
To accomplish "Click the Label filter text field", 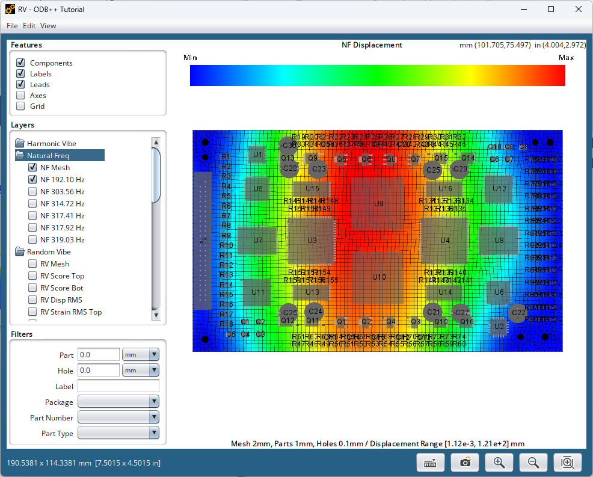I will (x=118, y=386).
